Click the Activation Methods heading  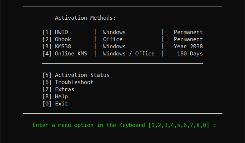[85, 18]
